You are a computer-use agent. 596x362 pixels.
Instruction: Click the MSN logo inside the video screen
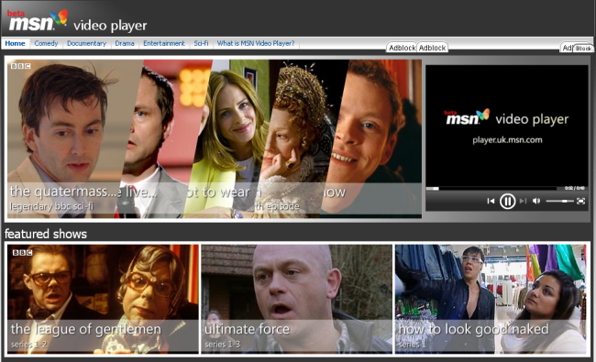coord(467,117)
